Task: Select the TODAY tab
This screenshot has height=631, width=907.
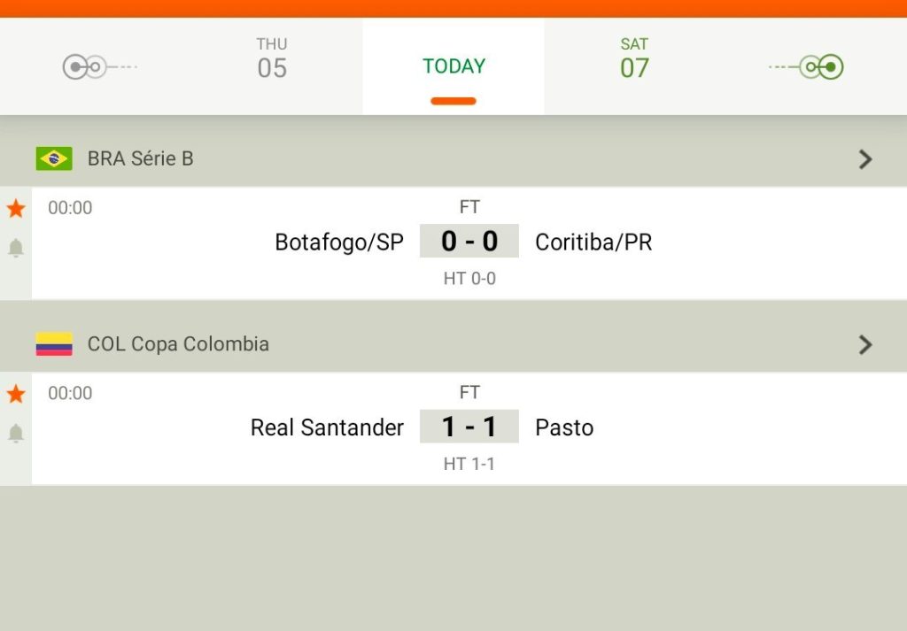Action: tap(453, 66)
